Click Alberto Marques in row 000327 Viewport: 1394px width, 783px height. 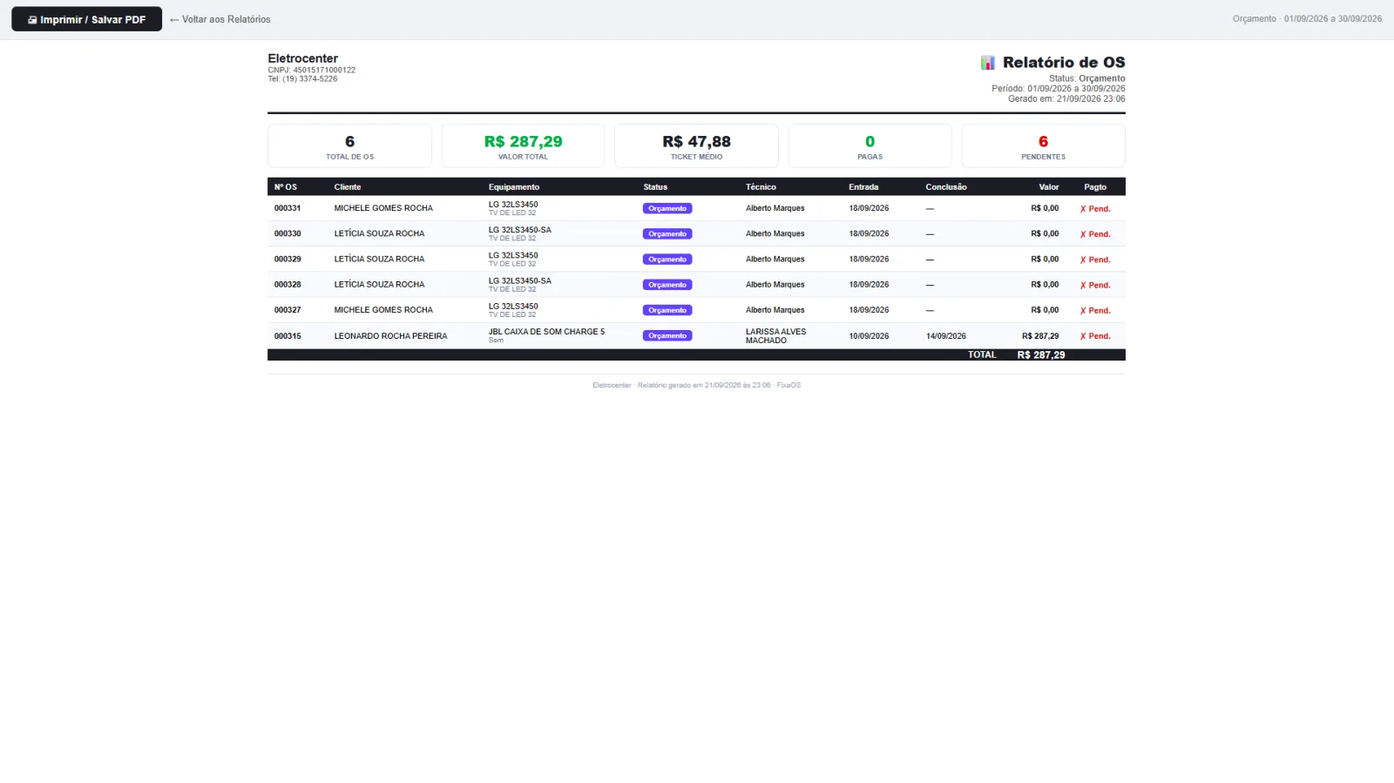(775, 310)
